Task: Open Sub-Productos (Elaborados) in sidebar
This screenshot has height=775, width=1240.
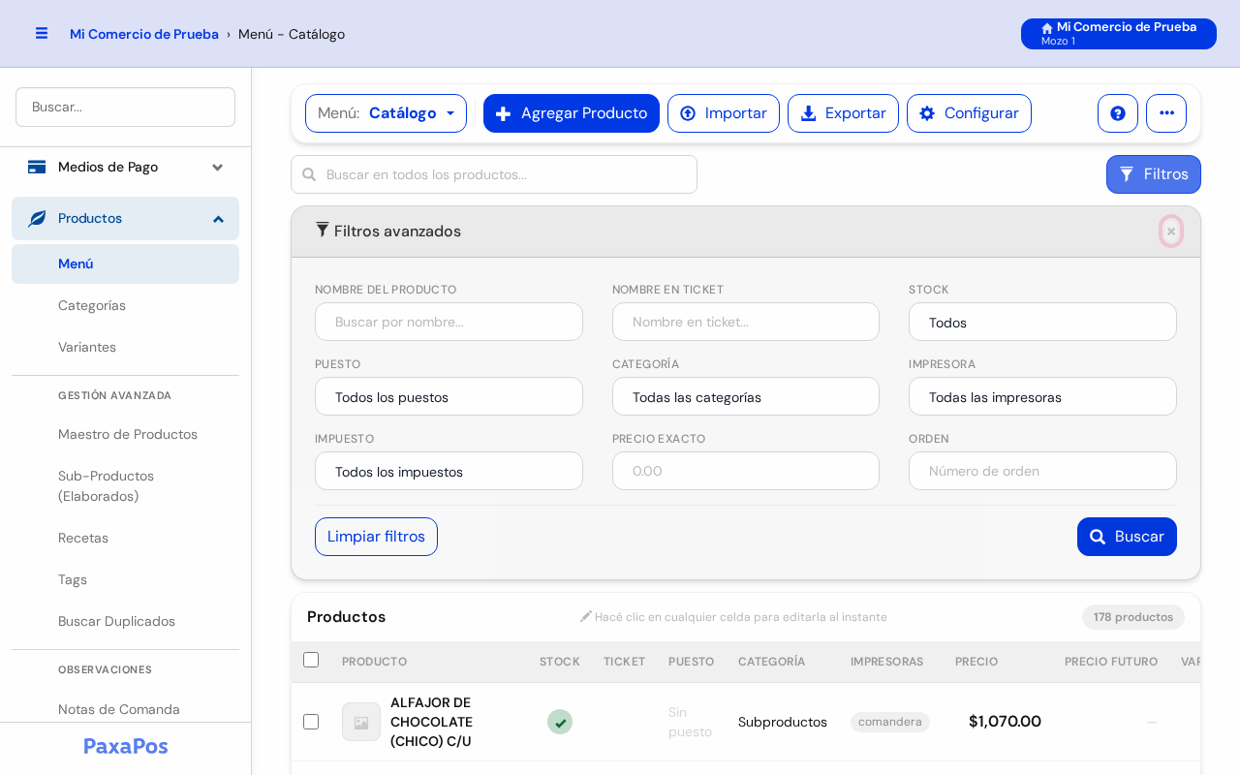Action: (x=125, y=486)
